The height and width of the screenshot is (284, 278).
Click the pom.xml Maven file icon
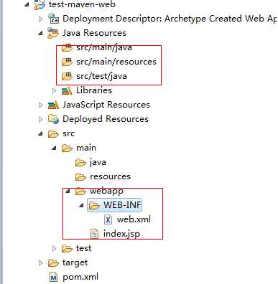pos(53,277)
